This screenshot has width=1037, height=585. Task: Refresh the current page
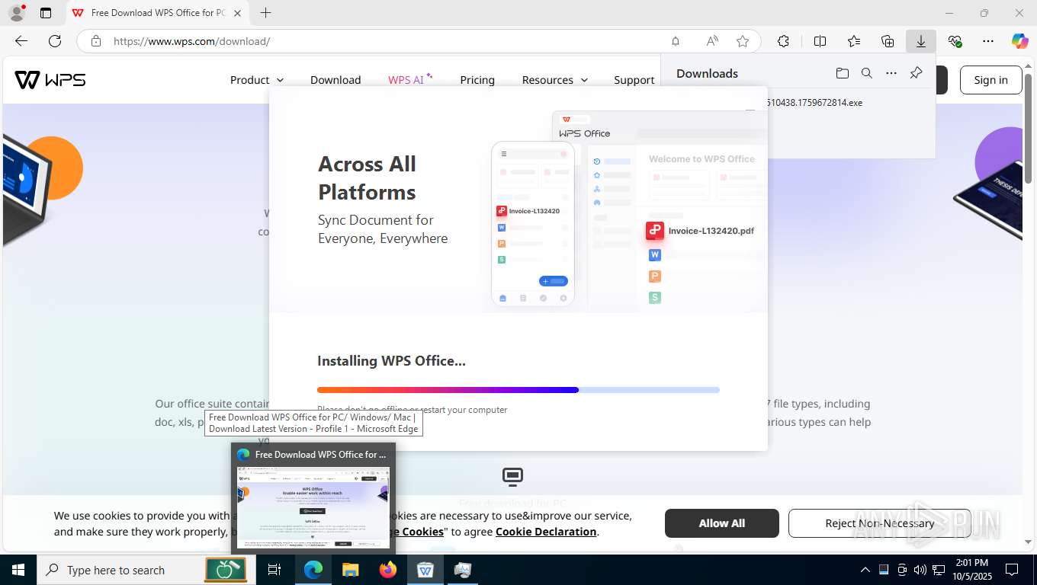tap(55, 41)
